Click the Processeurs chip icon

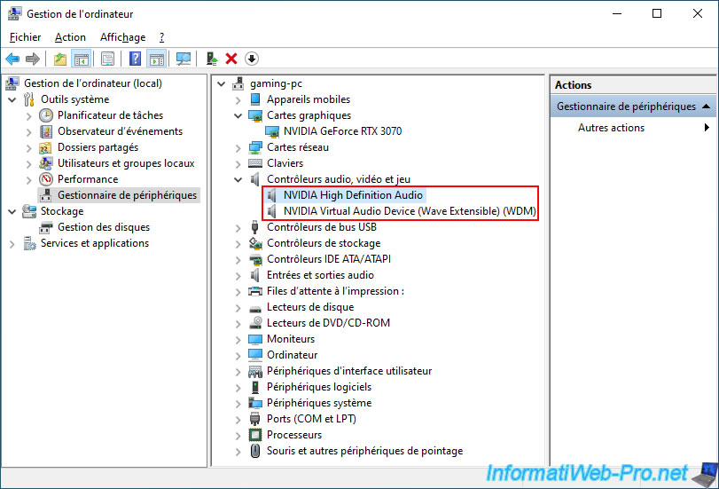[255, 435]
